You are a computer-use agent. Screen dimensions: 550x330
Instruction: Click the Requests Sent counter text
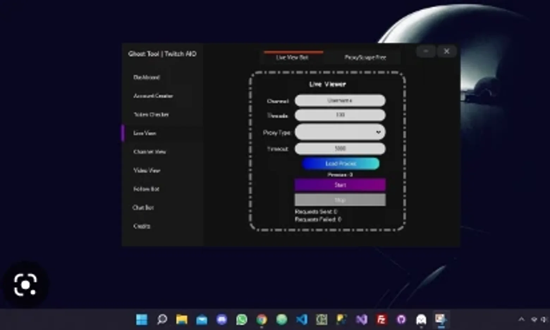tap(316, 212)
